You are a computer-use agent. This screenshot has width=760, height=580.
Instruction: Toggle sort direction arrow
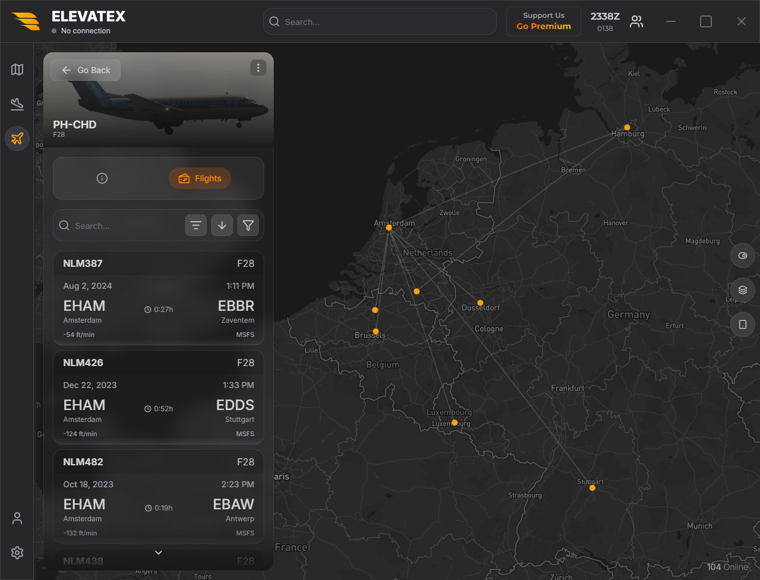[x=222, y=226]
